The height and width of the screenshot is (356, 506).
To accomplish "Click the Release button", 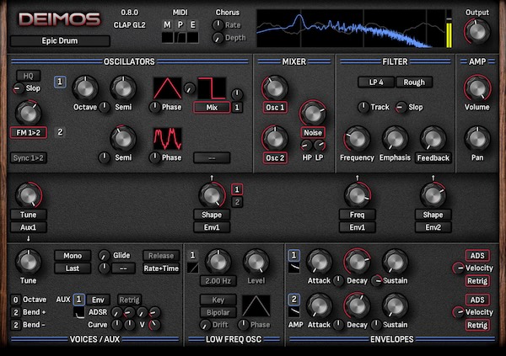I will 161,256.
